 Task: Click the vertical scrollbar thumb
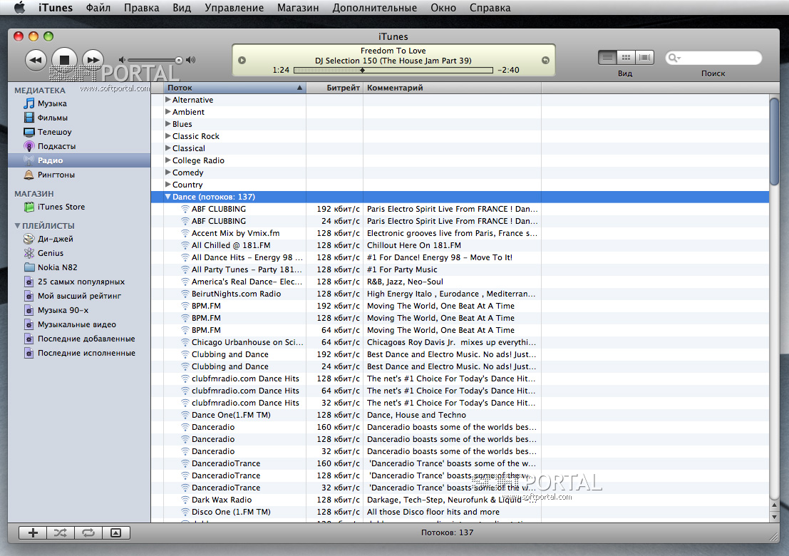click(774, 142)
